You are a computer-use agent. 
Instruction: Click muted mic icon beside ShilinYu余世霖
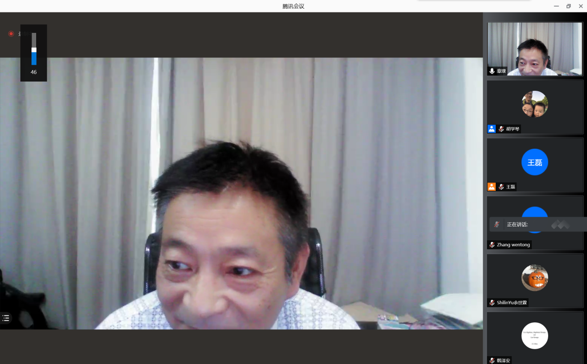coord(492,303)
